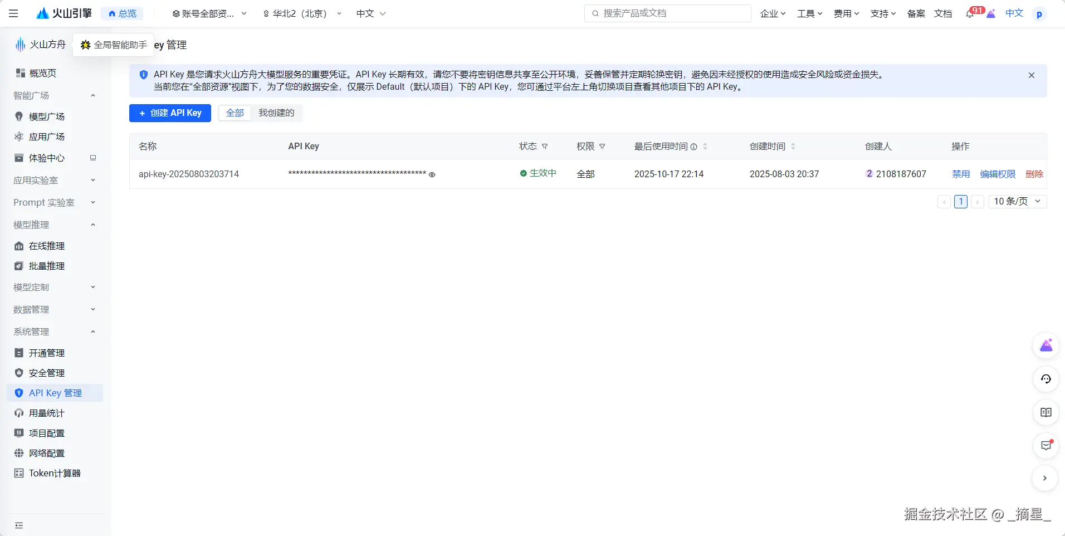Open the notification bell
Viewport: 1065px width, 536px height.
(970, 14)
